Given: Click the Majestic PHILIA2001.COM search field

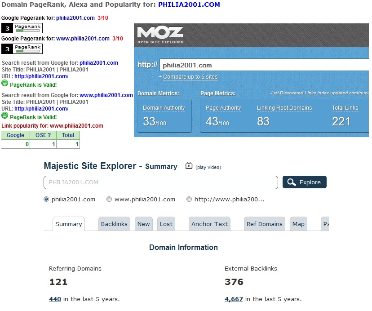Looking at the screenshot, I should [x=160, y=182].
